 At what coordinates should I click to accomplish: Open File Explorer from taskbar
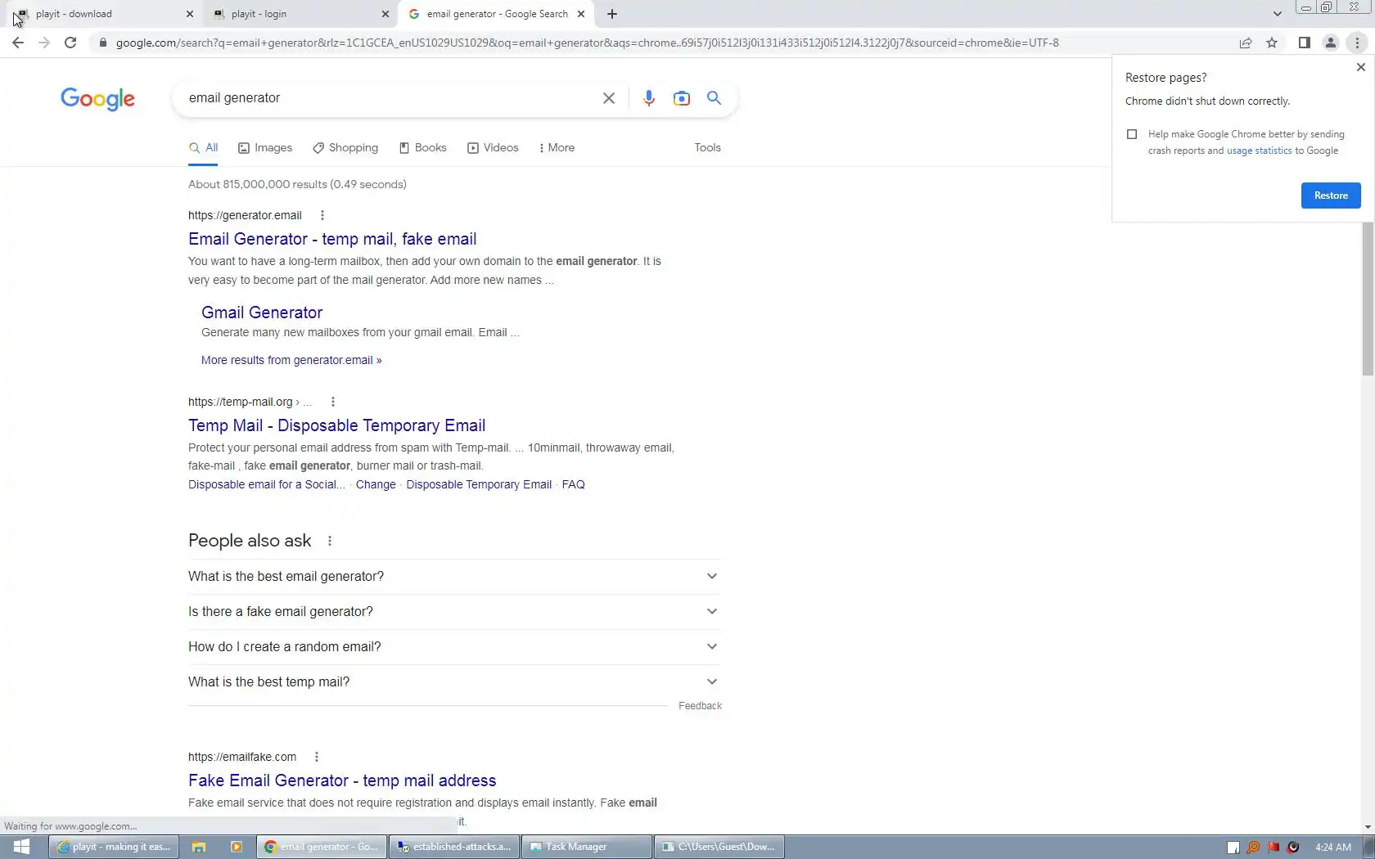pyautogui.click(x=199, y=847)
